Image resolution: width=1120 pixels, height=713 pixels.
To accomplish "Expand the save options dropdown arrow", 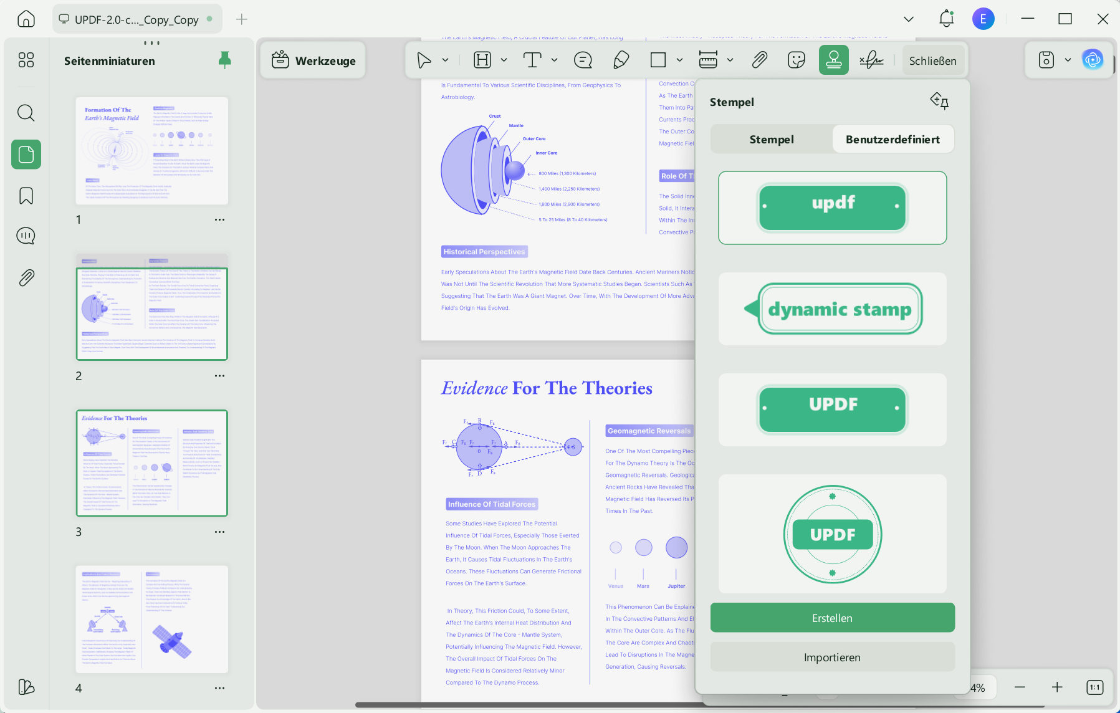I will 1068,60.
